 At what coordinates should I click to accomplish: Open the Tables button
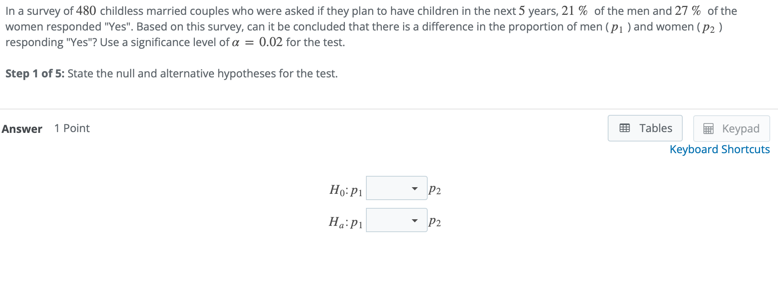645,128
